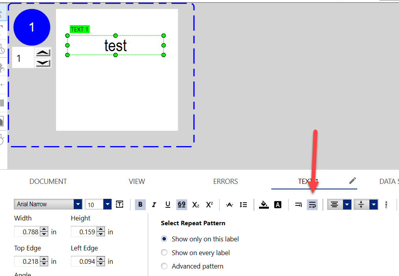The width and height of the screenshot is (399, 276).
Task: Click the Width value input field
Action: (x=27, y=232)
